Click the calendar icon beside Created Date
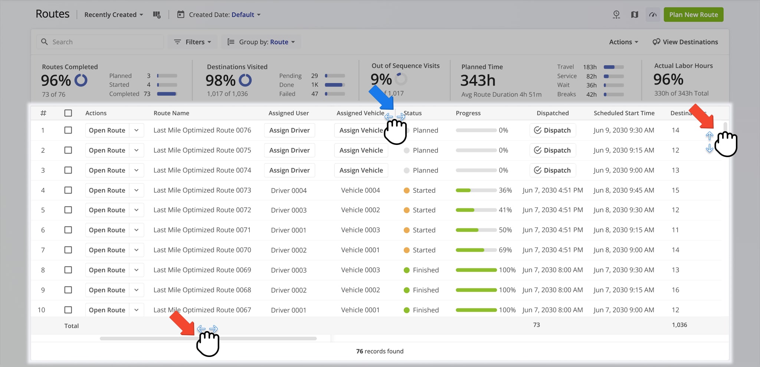The width and height of the screenshot is (760, 367). (x=181, y=14)
